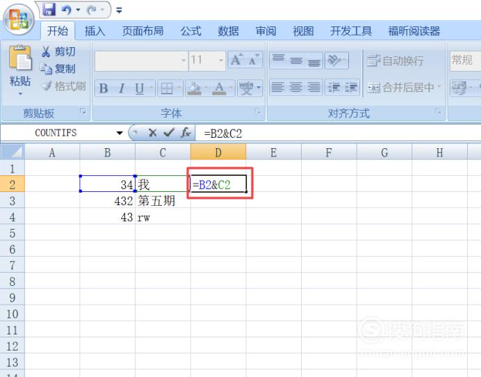Click 剪切 cut button
Screen dimensions: 481x377
pos(58,51)
